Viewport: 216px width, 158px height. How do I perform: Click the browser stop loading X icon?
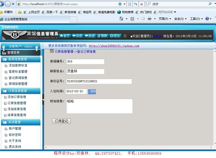pyautogui.click(x=142, y=4)
